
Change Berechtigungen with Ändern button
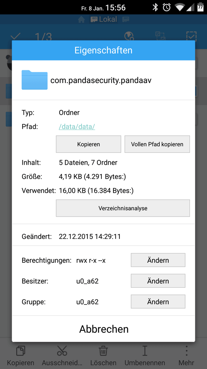[x=158, y=260]
